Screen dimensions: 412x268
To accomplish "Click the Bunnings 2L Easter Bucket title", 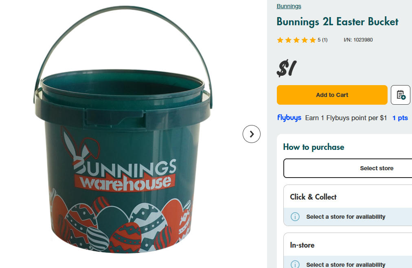I will [337, 22].
